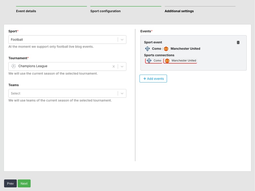
Task: Click the Como crest in Sport event row
Action: (x=147, y=49)
